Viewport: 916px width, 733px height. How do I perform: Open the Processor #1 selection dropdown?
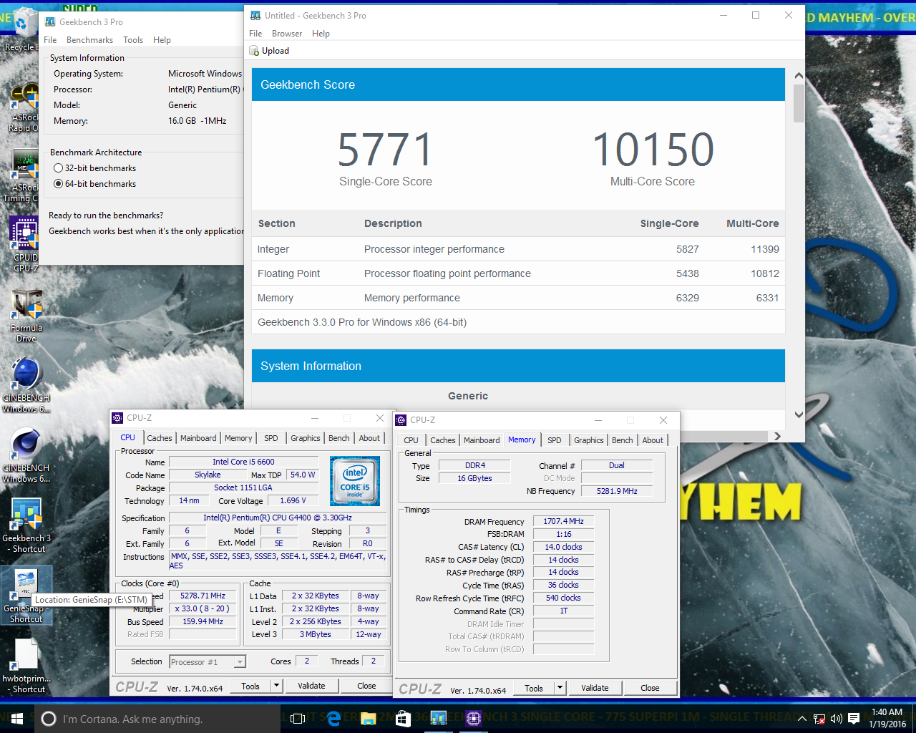208,662
